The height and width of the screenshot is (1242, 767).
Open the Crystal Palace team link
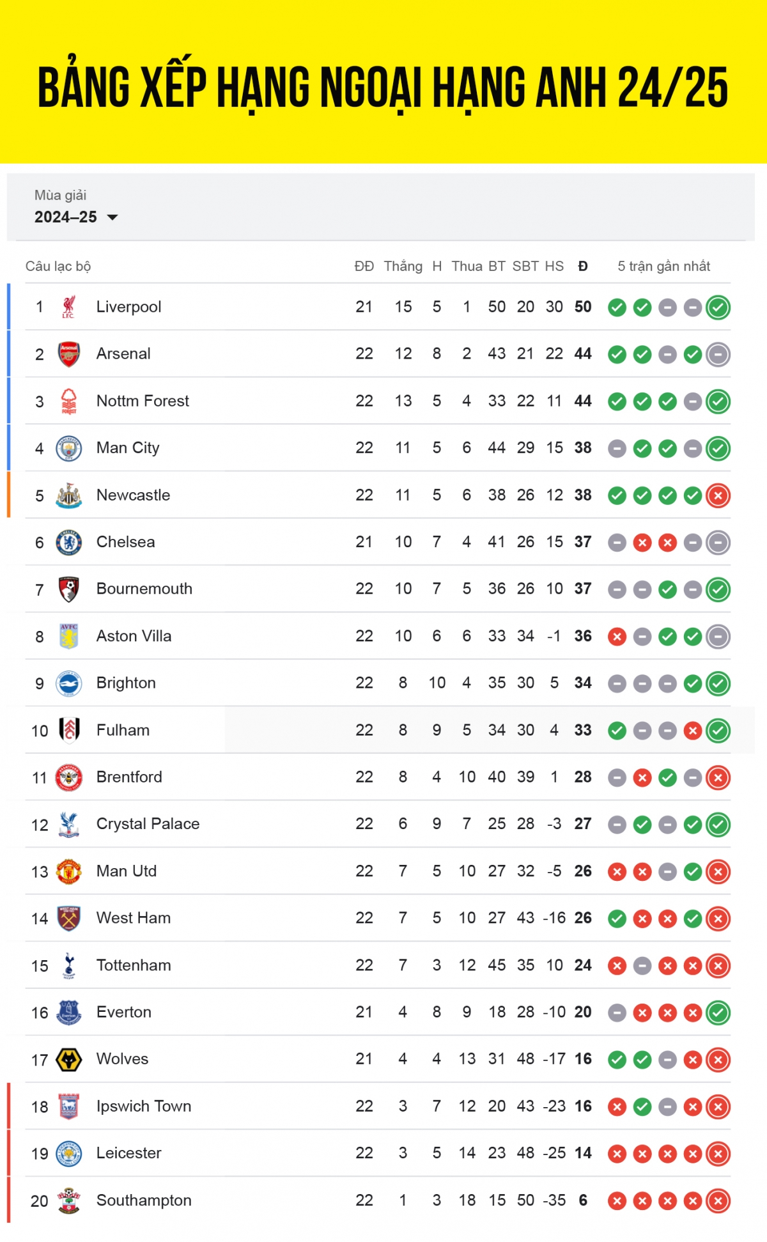pyautogui.click(x=148, y=824)
